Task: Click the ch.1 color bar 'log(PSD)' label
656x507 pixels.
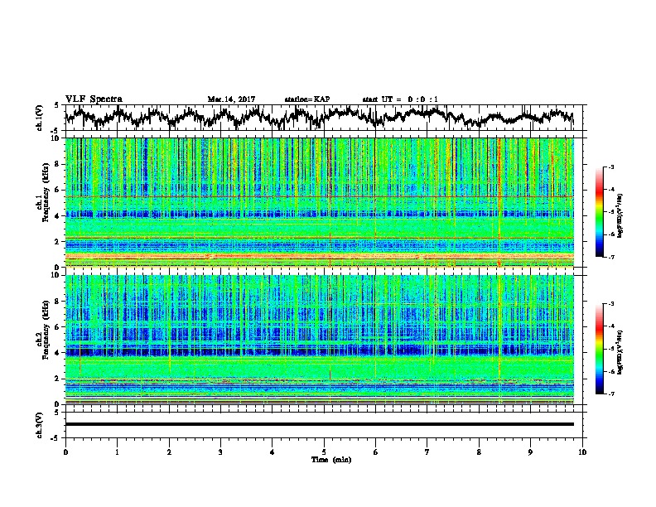Action: pos(620,216)
